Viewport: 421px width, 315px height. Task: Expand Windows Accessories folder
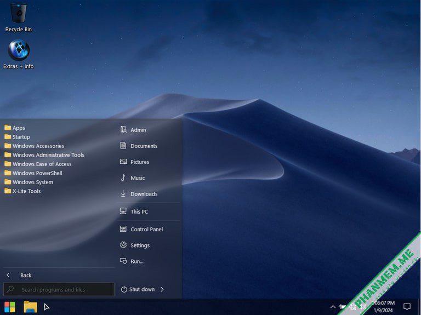(35, 146)
